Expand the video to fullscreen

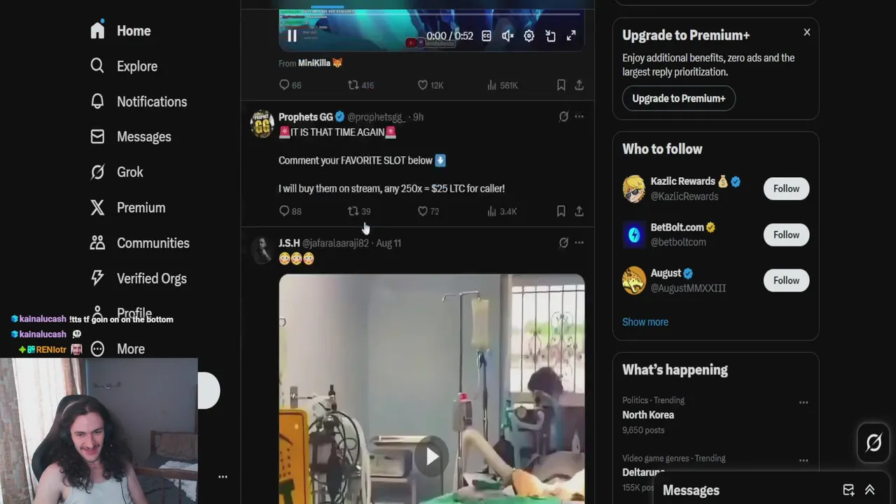tap(571, 36)
